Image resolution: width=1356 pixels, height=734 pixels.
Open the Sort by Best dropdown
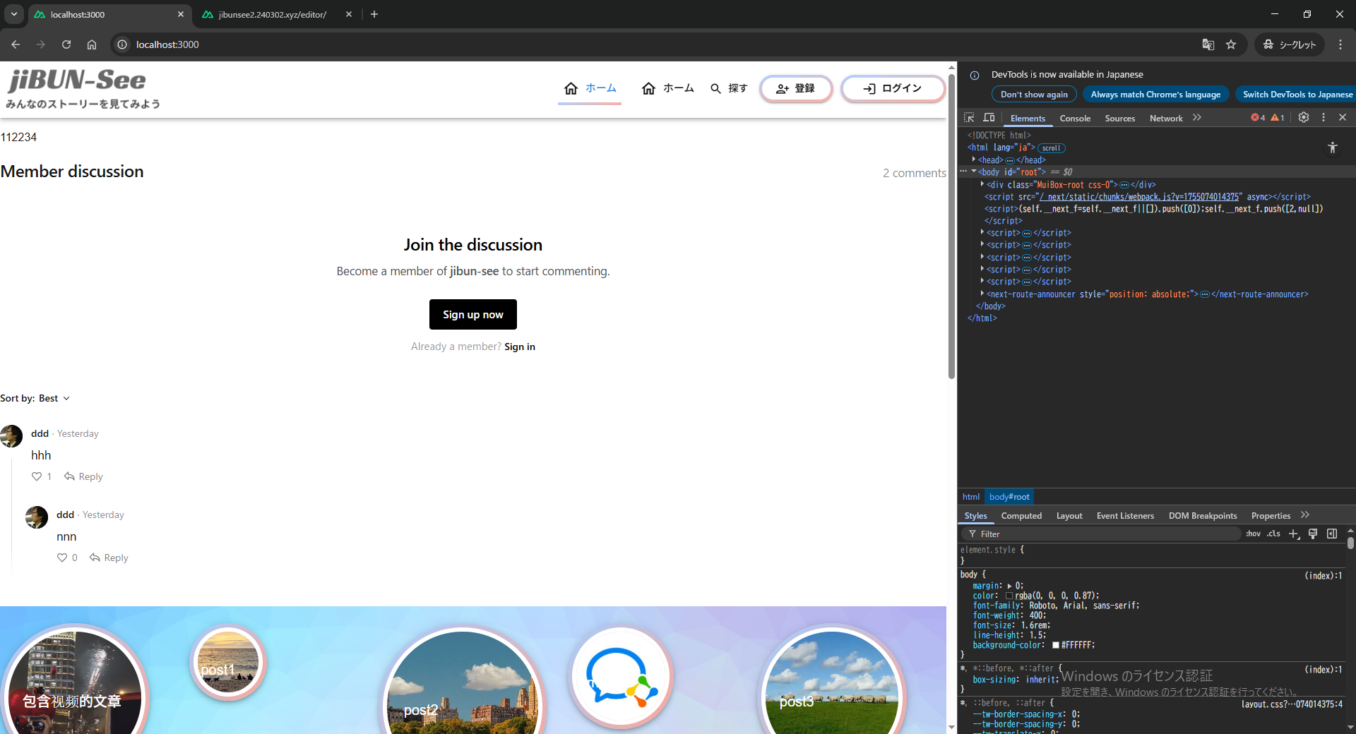click(x=35, y=398)
